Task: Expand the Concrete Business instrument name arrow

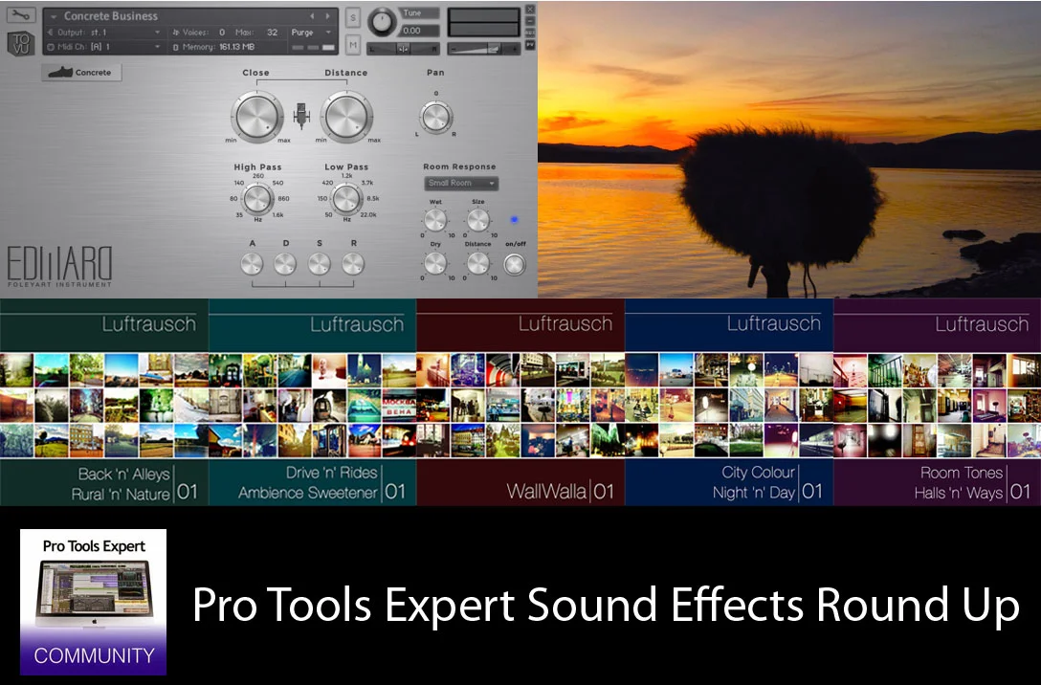Action: (x=54, y=16)
